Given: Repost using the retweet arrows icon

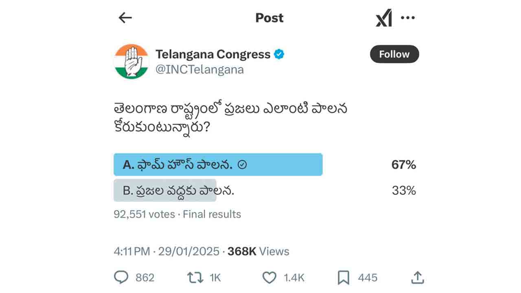Looking at the screenshot, I should pos(195,278).
